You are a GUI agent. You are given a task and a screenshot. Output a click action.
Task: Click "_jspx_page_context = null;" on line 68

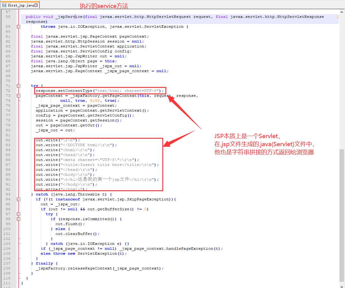[x=137, y=71]
